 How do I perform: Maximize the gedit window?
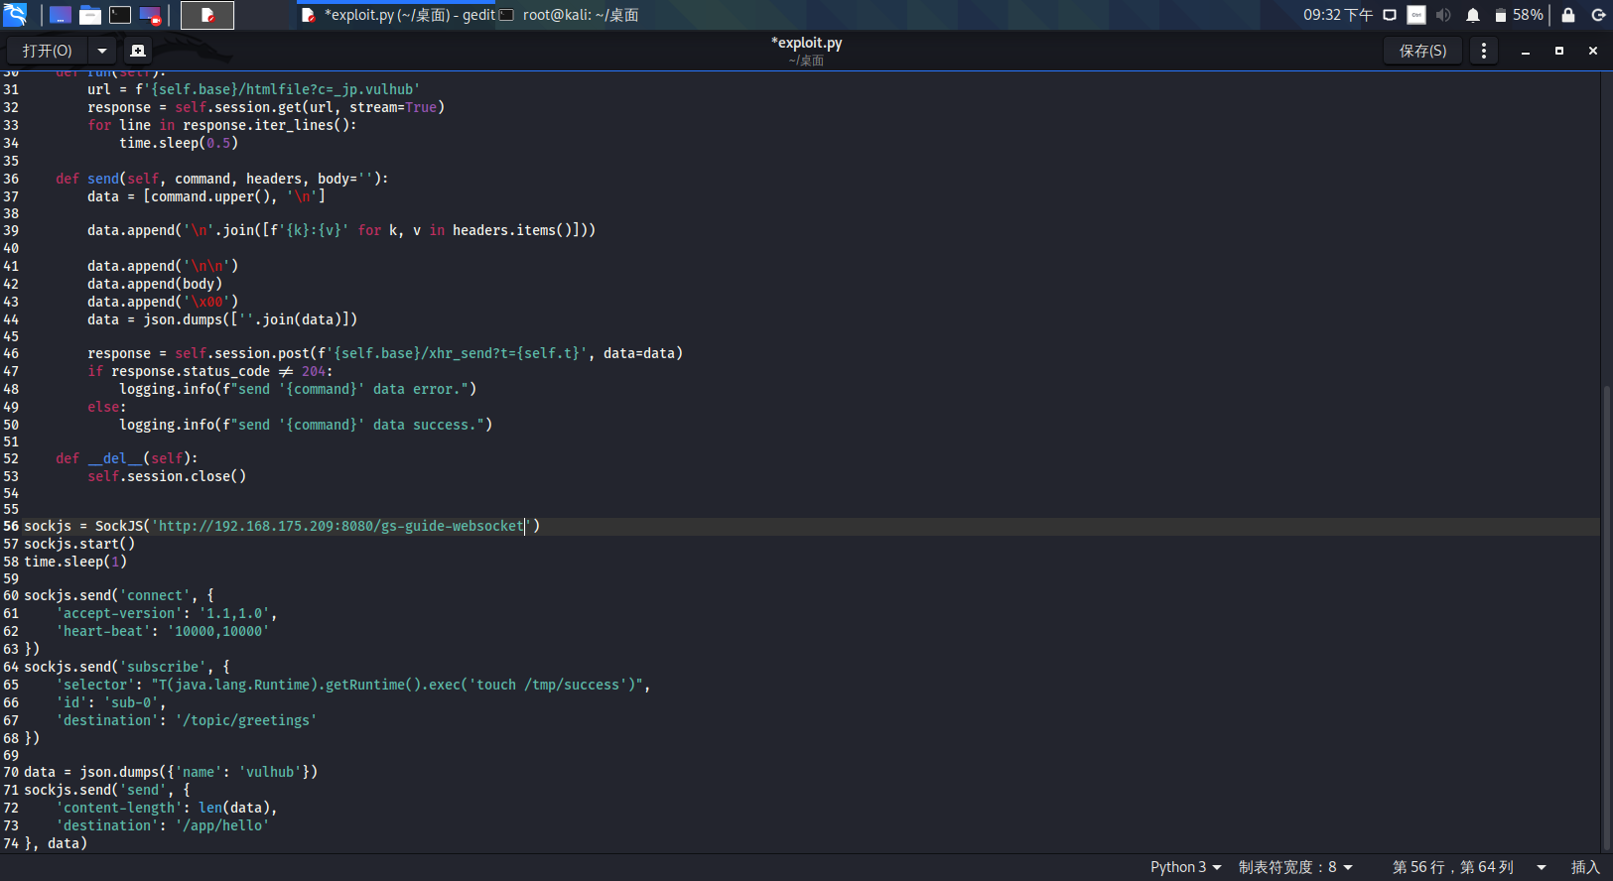[1559, 51]
